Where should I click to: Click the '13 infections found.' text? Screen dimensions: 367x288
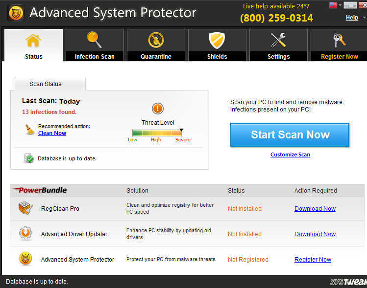pos(49,112)
